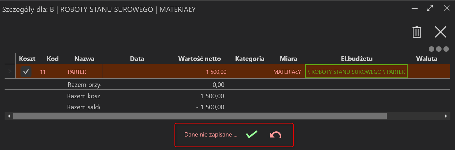Image resolution: width=455 pixels, height=150 pixels.
Task: Select the Nazwa column header
Action: click(84, 58)
